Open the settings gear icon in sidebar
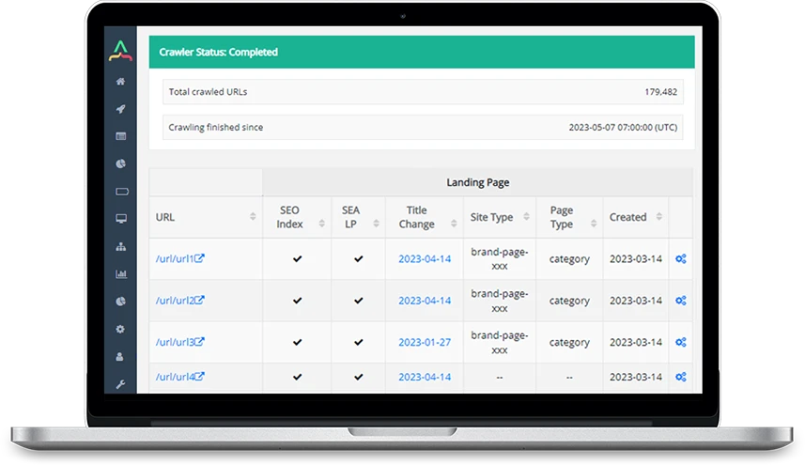The image size is (805, 465). click(120, 329)
